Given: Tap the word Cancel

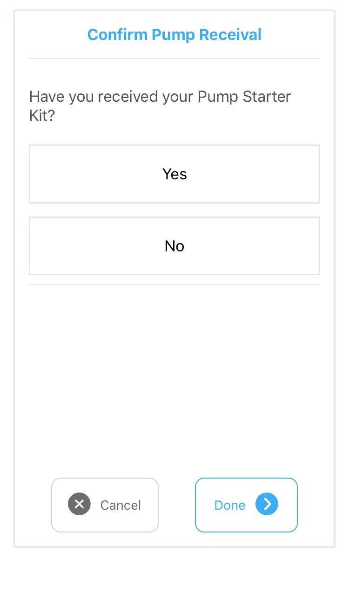Looking at the screenshot, I should click(121, 505).
